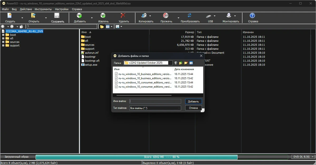Open the Папка folder combo box in dialog
The width and height of the screenshot is (316, 165).
[x=148, y=63]
